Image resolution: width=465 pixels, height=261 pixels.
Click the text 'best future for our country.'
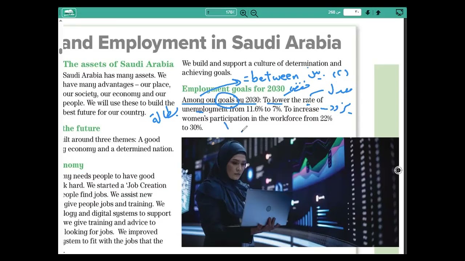point(104,112)
